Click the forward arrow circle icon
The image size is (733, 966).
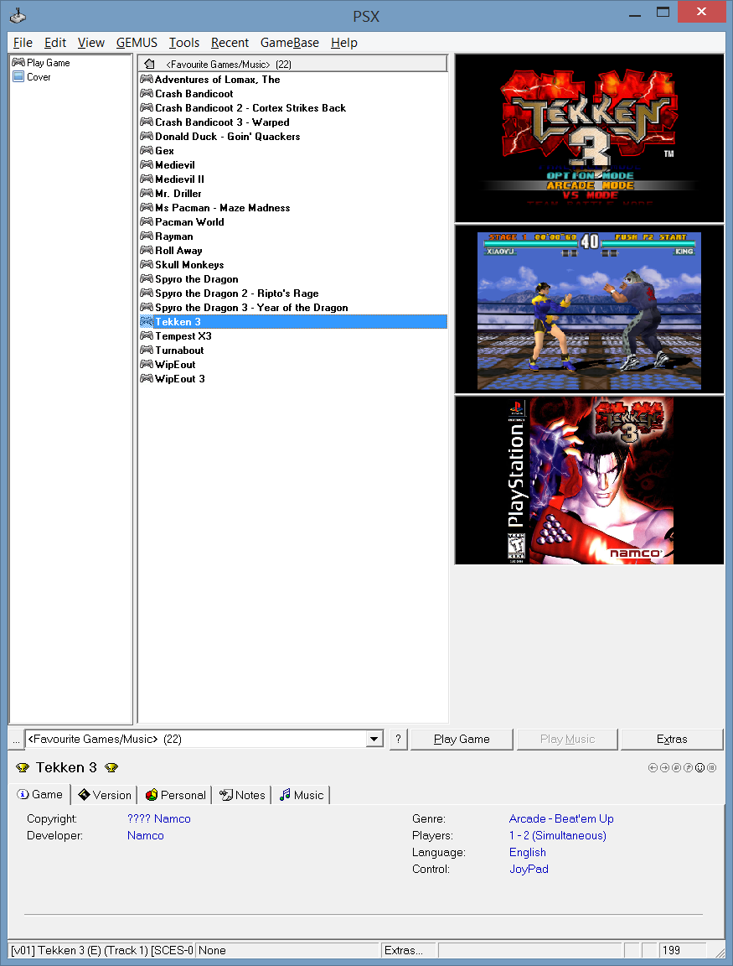click(x=664, y=767)
